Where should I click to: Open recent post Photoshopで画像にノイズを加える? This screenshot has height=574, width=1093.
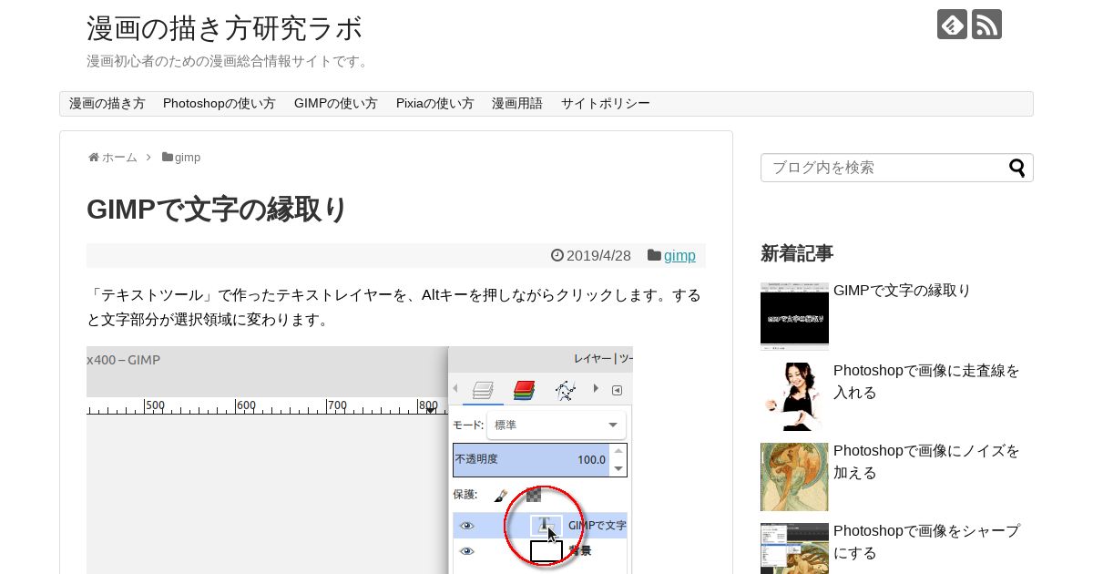click(x=926, y=462)
